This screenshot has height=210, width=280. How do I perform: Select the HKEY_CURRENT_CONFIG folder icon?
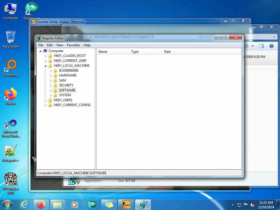pos(50,105)
